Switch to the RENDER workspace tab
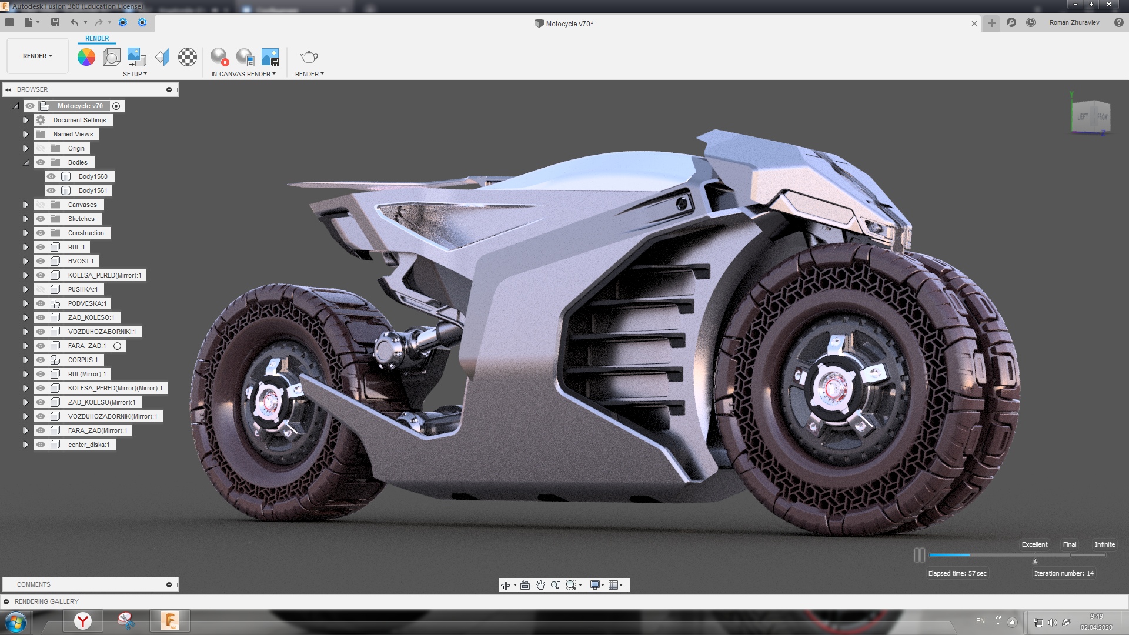 pos(97,38)
